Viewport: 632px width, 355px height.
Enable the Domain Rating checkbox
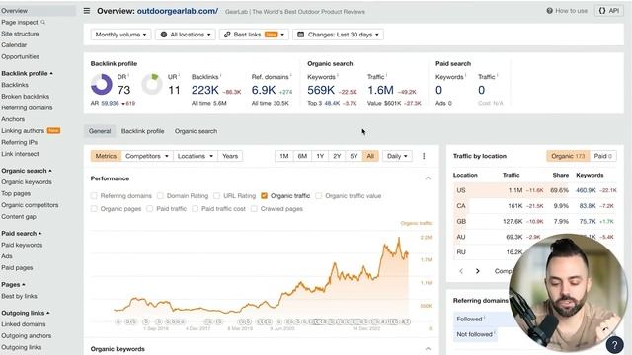(x=160, y=196)
